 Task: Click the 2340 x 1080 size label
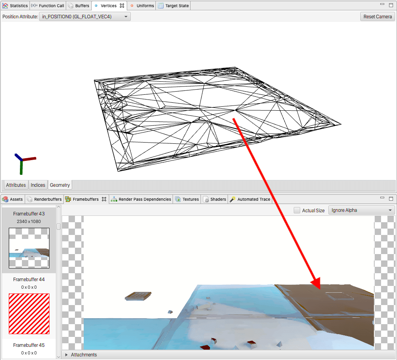pyautogui.click(x=29, y=221)
